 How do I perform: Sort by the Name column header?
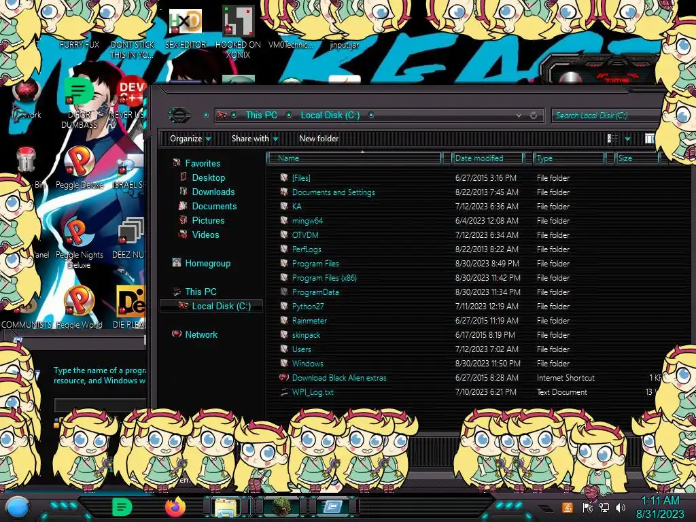[354, 158]
